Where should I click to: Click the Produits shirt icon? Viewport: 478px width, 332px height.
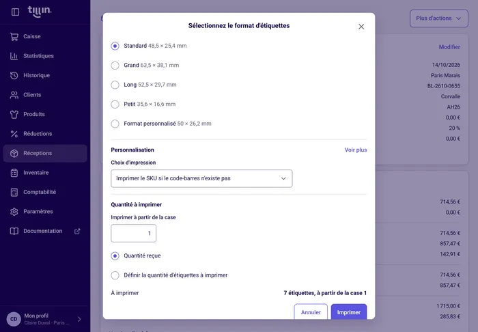tap(14, 114)
